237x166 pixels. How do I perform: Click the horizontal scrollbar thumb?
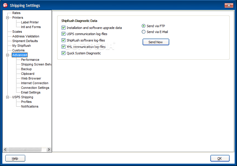(x=25, y=149)
